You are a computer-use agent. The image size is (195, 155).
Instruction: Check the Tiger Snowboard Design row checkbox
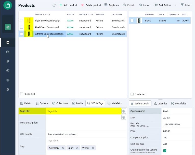pyautogui.click(x=21, y=20)
